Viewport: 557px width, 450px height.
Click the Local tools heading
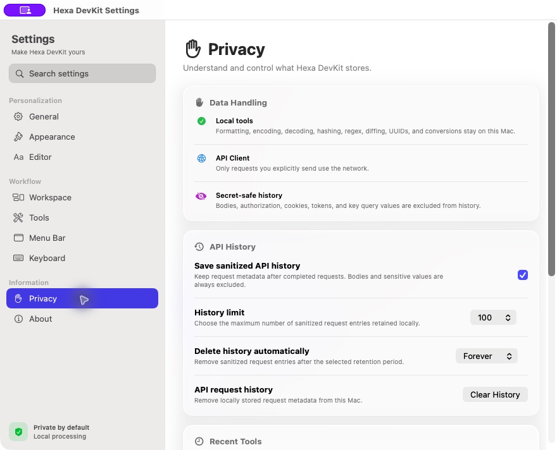coord(234,121)
